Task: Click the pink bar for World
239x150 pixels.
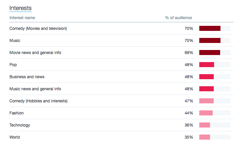Action: 205,137
